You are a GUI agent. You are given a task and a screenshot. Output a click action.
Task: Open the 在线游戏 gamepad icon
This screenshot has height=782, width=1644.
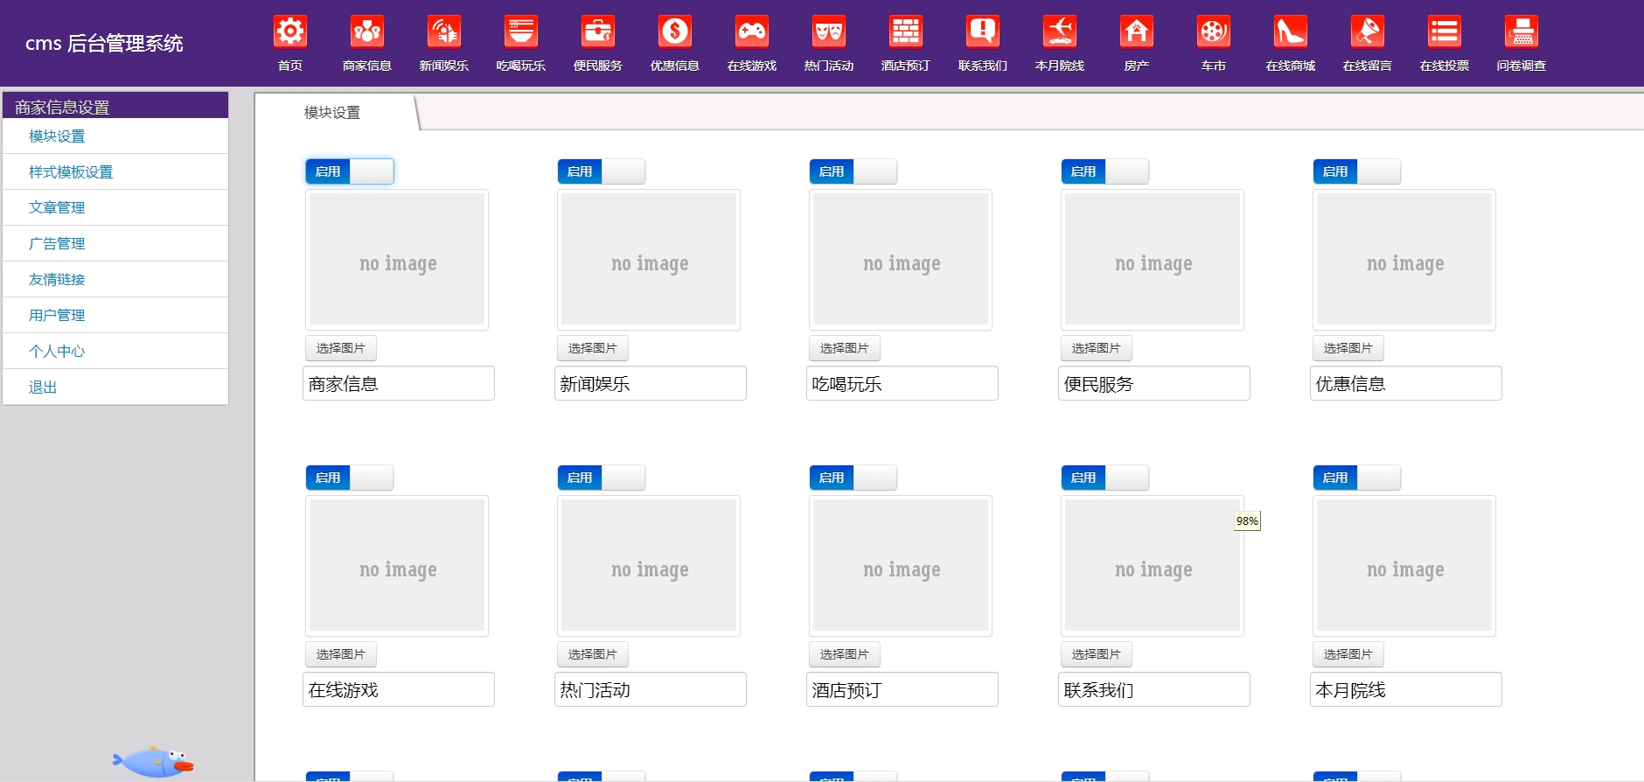[x=752, y=31]
